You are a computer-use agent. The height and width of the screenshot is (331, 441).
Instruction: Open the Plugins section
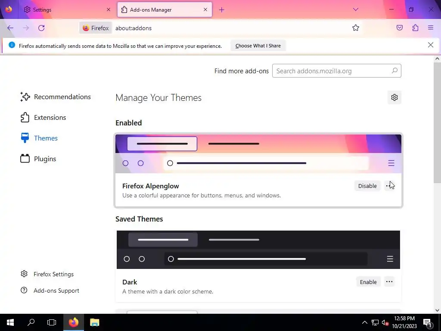coord(38,159)
